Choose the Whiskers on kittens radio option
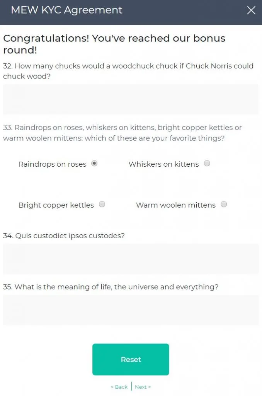Image resolution: width=262 pixels, height=396 pixels. 207,164
